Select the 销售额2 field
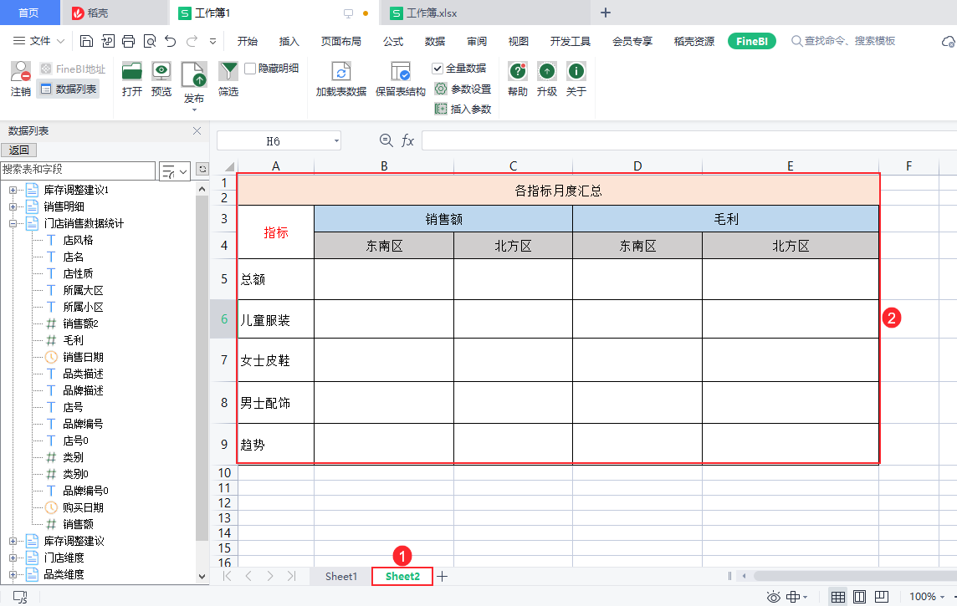 [x=80, y=323]
